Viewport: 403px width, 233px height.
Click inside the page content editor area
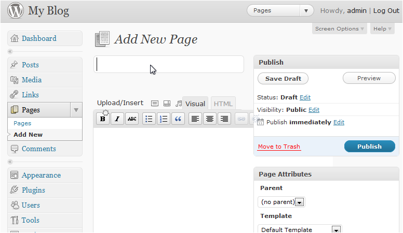click(x=173, y=180)
